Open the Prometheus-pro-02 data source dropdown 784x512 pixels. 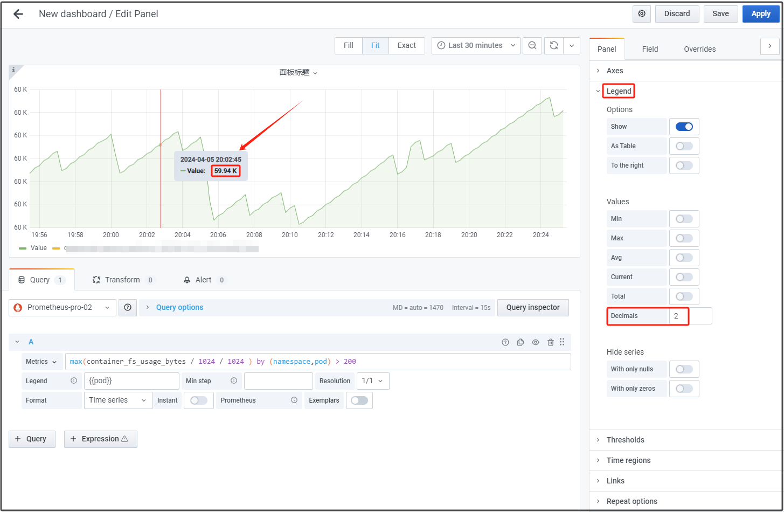click(63, 308)
